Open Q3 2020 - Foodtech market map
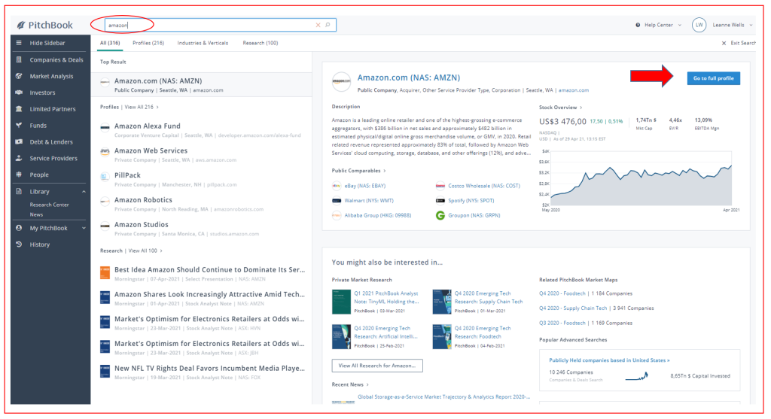 562,323
